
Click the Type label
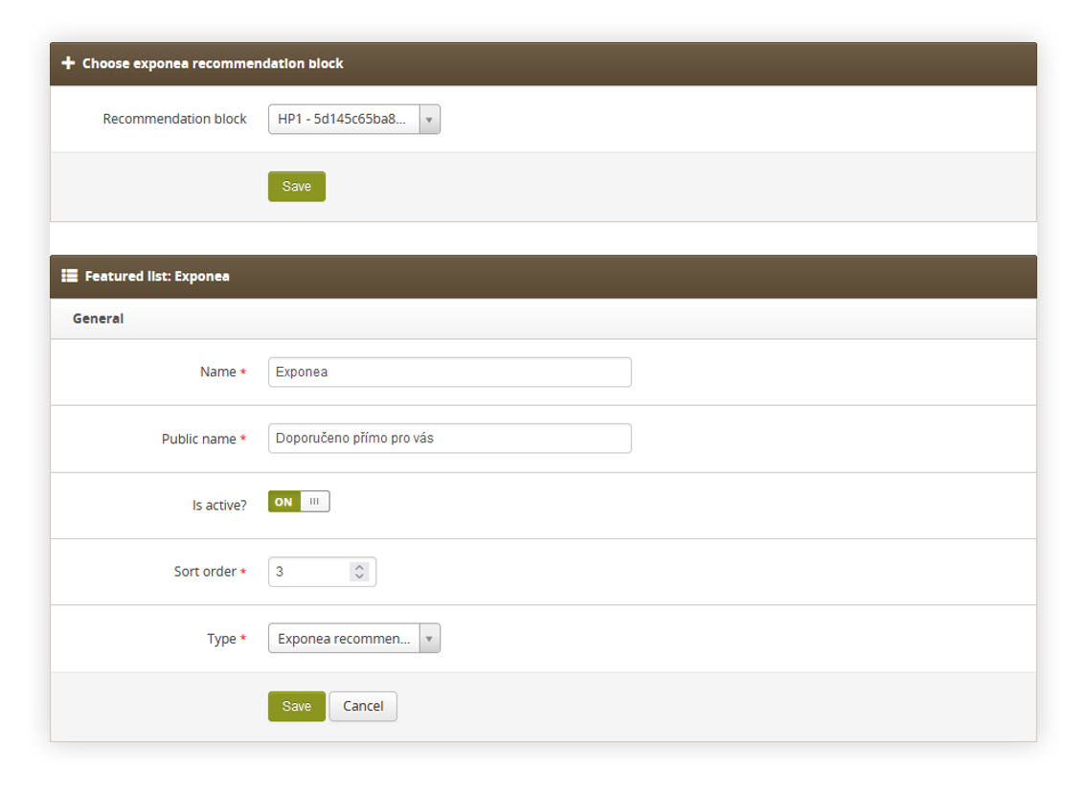pyautogui.click(x=221, y=638)
